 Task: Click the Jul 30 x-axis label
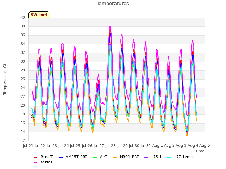134,146
